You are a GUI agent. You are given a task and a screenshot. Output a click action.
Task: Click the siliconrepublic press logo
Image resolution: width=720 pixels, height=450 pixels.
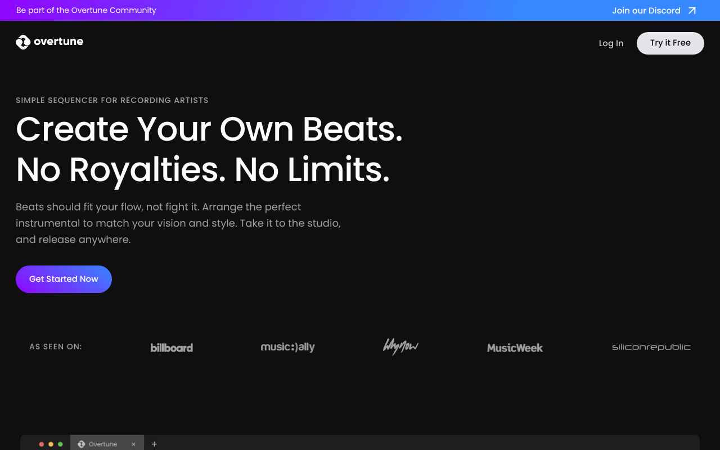pyautogui.click(x=651, y=347)
